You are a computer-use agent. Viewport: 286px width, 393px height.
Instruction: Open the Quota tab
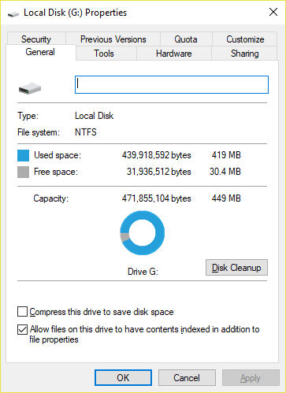point(186,39)
